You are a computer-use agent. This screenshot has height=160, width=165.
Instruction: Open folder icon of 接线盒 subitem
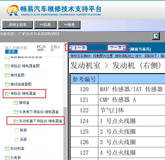tap(16, 103)
